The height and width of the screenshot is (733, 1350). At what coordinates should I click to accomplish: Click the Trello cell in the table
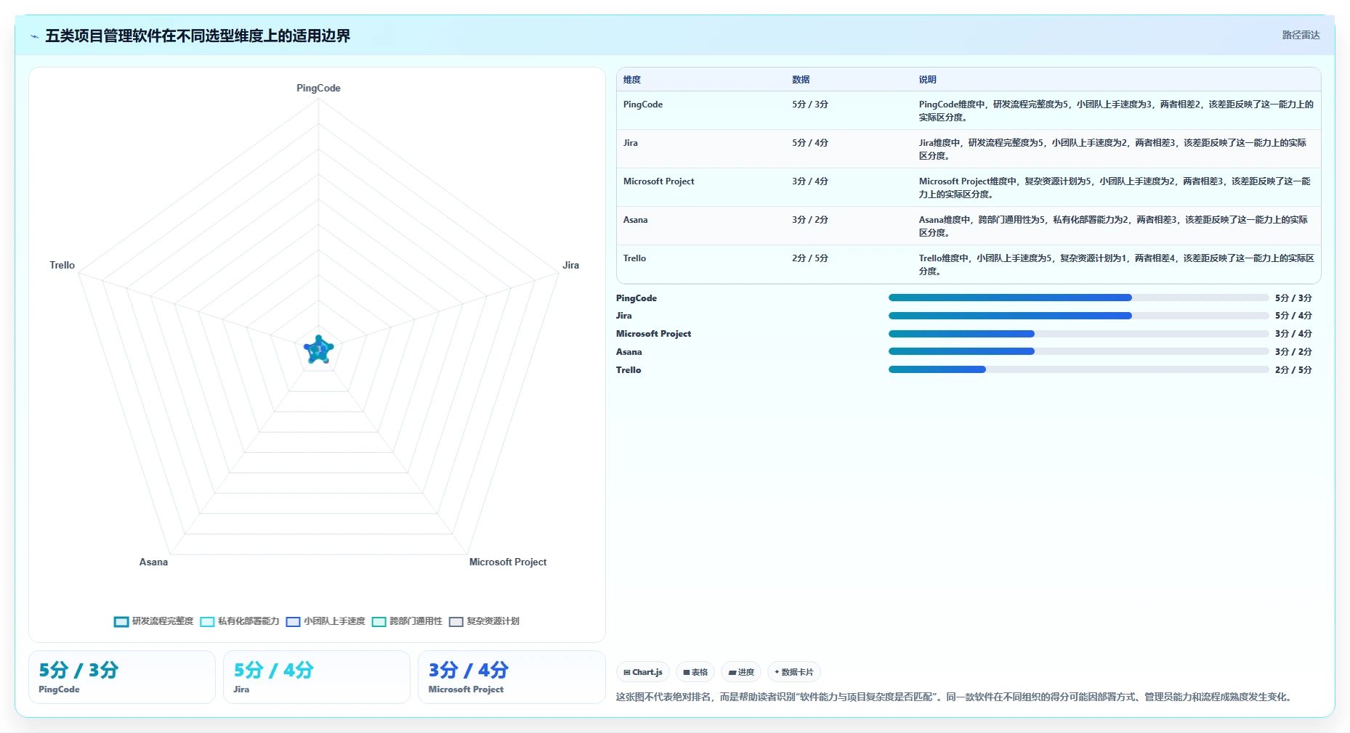[x=634, y=258]
